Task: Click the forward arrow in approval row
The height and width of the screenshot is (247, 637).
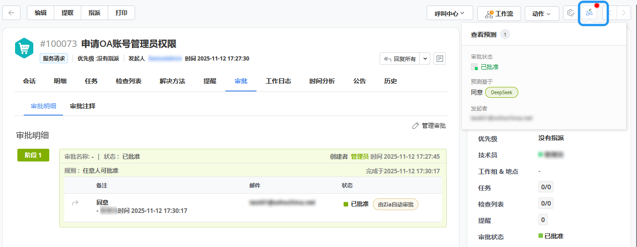Action: coord(75,203)
